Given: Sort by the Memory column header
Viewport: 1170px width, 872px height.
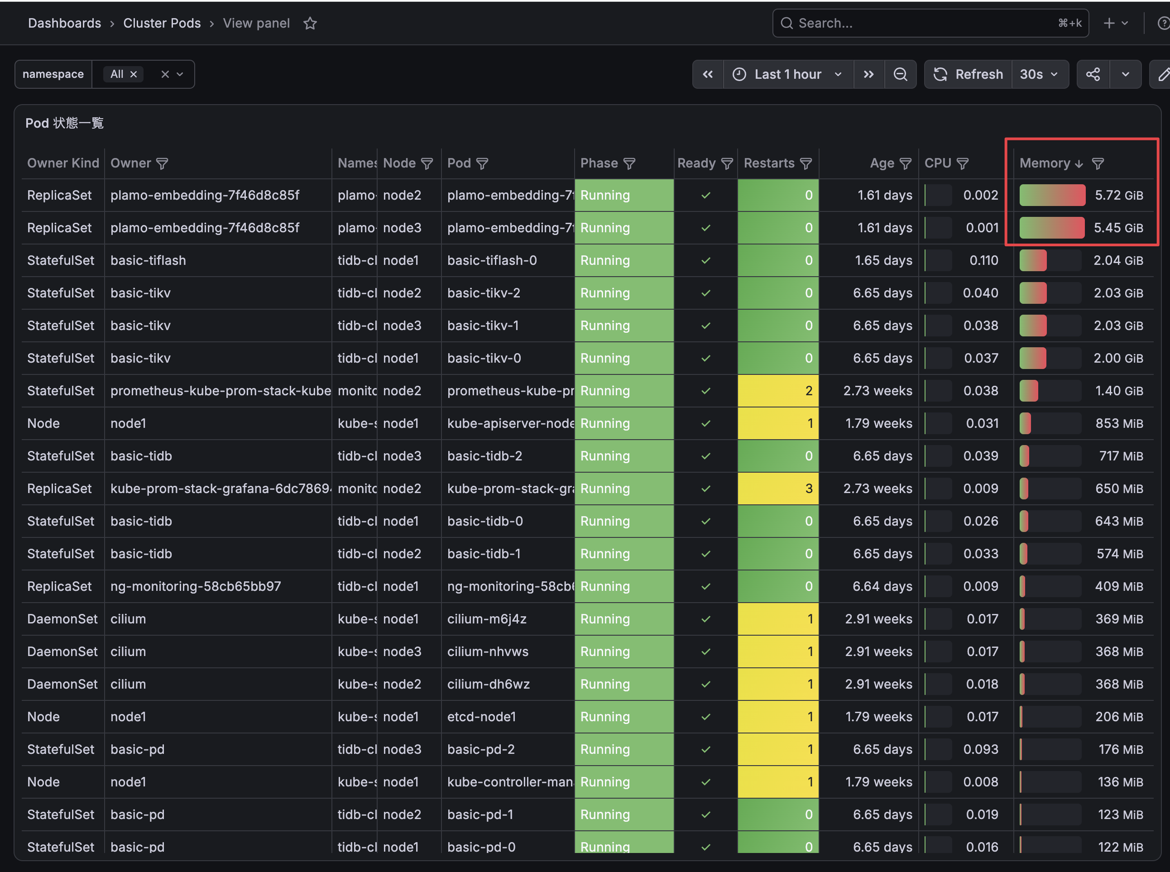Looking at the screenshot, I should (1045, 163).
